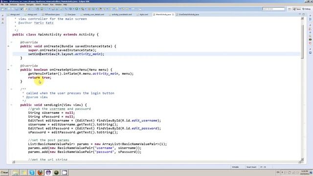The height and width of the screenshot is (176, 313).
Task: Click "edit_password" in the code
Action: (145, 128)
